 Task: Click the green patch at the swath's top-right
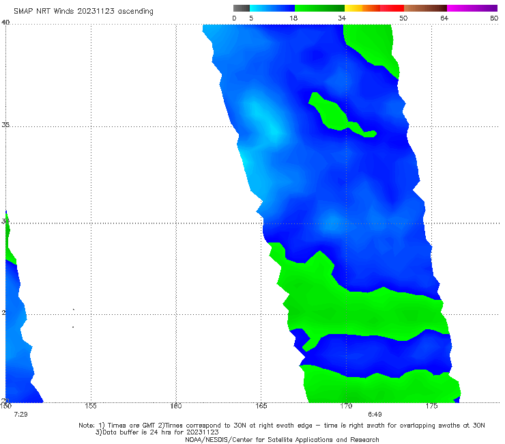pos(371,44)
